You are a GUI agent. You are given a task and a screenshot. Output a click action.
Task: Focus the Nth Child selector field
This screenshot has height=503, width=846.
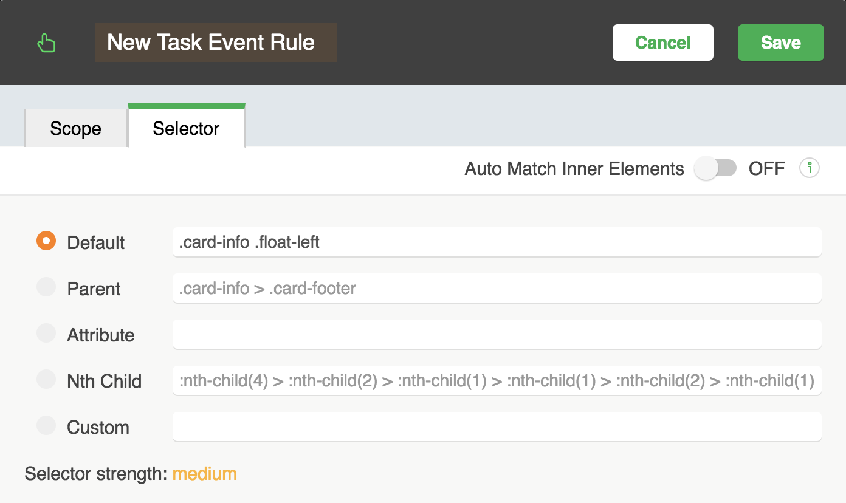(x=497, y=381)
